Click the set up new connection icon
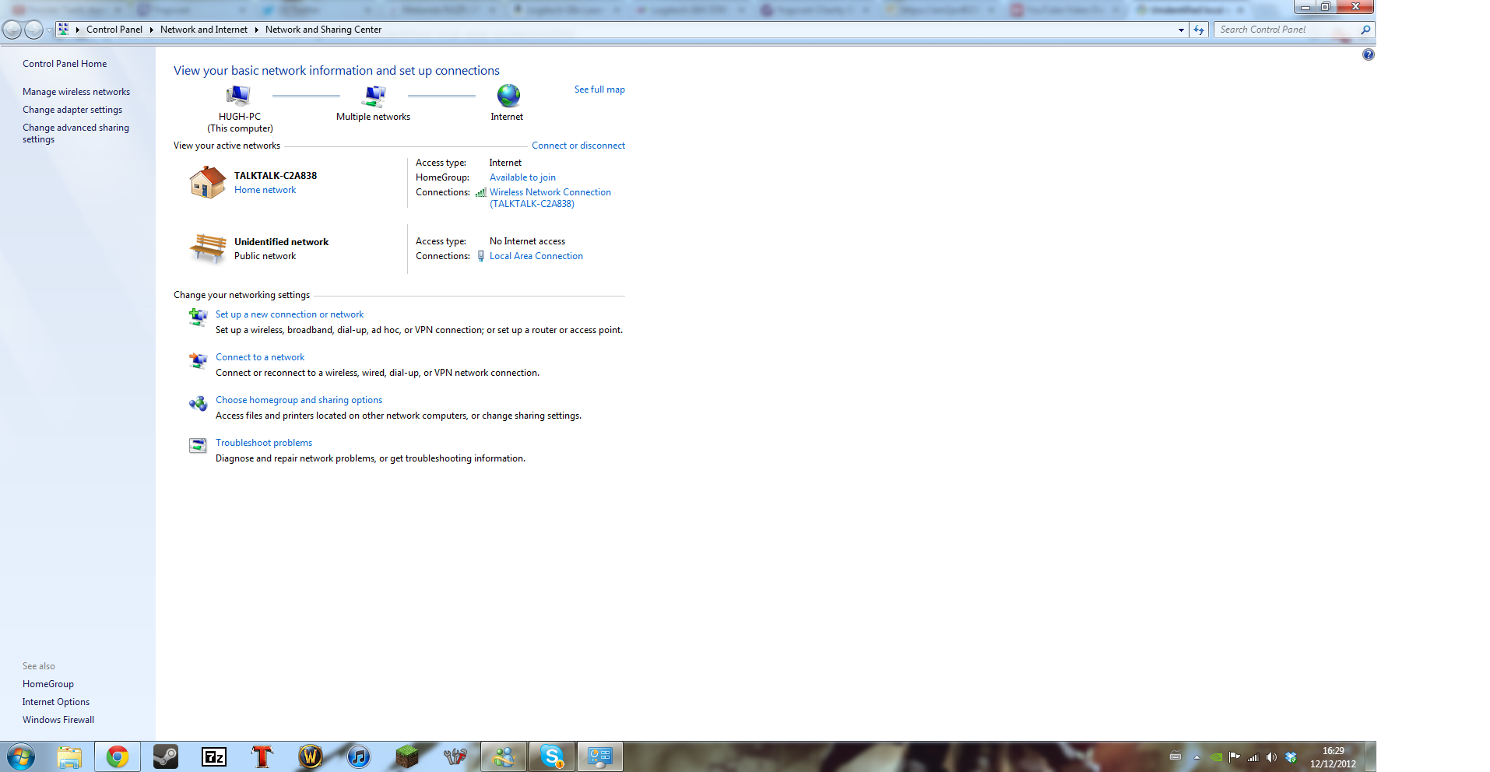 (x=198, y=317)
